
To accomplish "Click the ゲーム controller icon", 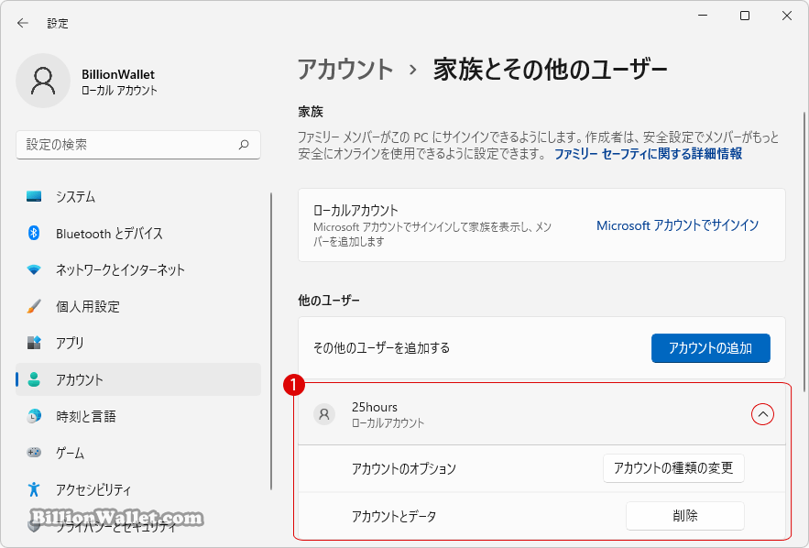I will pos(34,453).
